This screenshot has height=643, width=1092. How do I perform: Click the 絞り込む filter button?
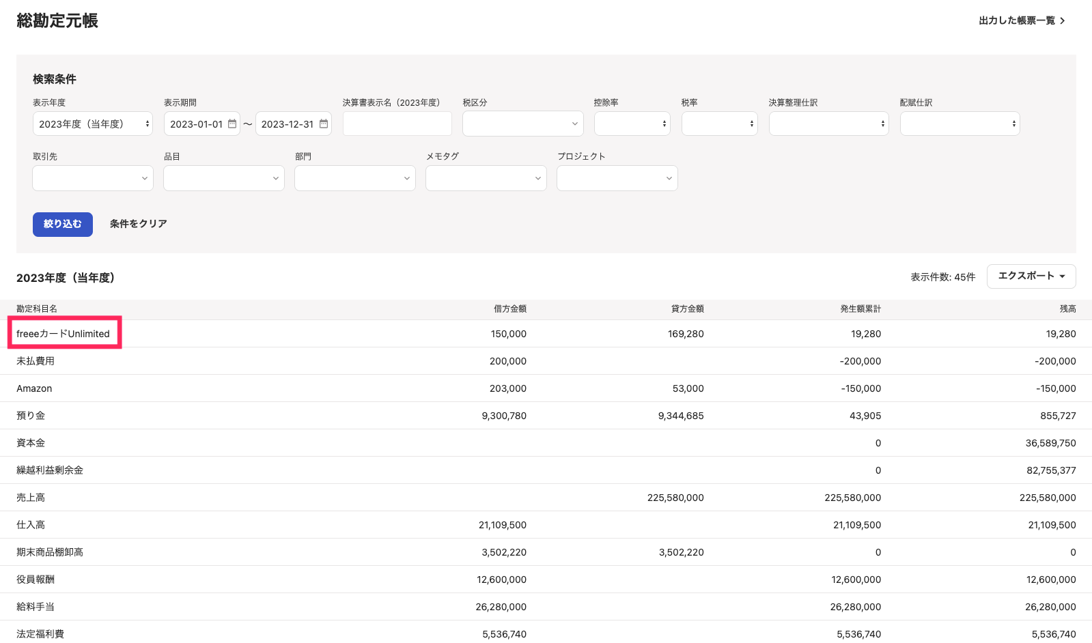(x=63, y=224)
